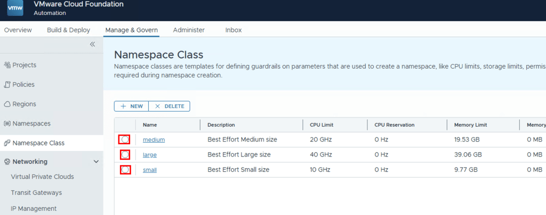Click the Networking section icon
Screen dimensions: 546x215
(7, 162)
